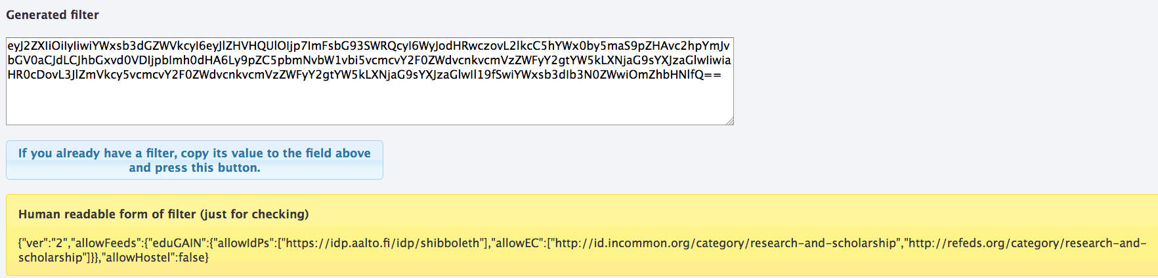
Task: Click the "ver":"2" text in JSON
Action: pos(45,243)
